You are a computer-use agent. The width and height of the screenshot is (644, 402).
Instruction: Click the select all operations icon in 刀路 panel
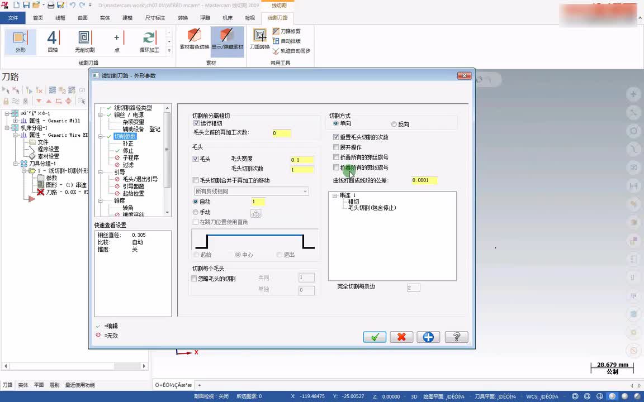[x=6, y=90]
